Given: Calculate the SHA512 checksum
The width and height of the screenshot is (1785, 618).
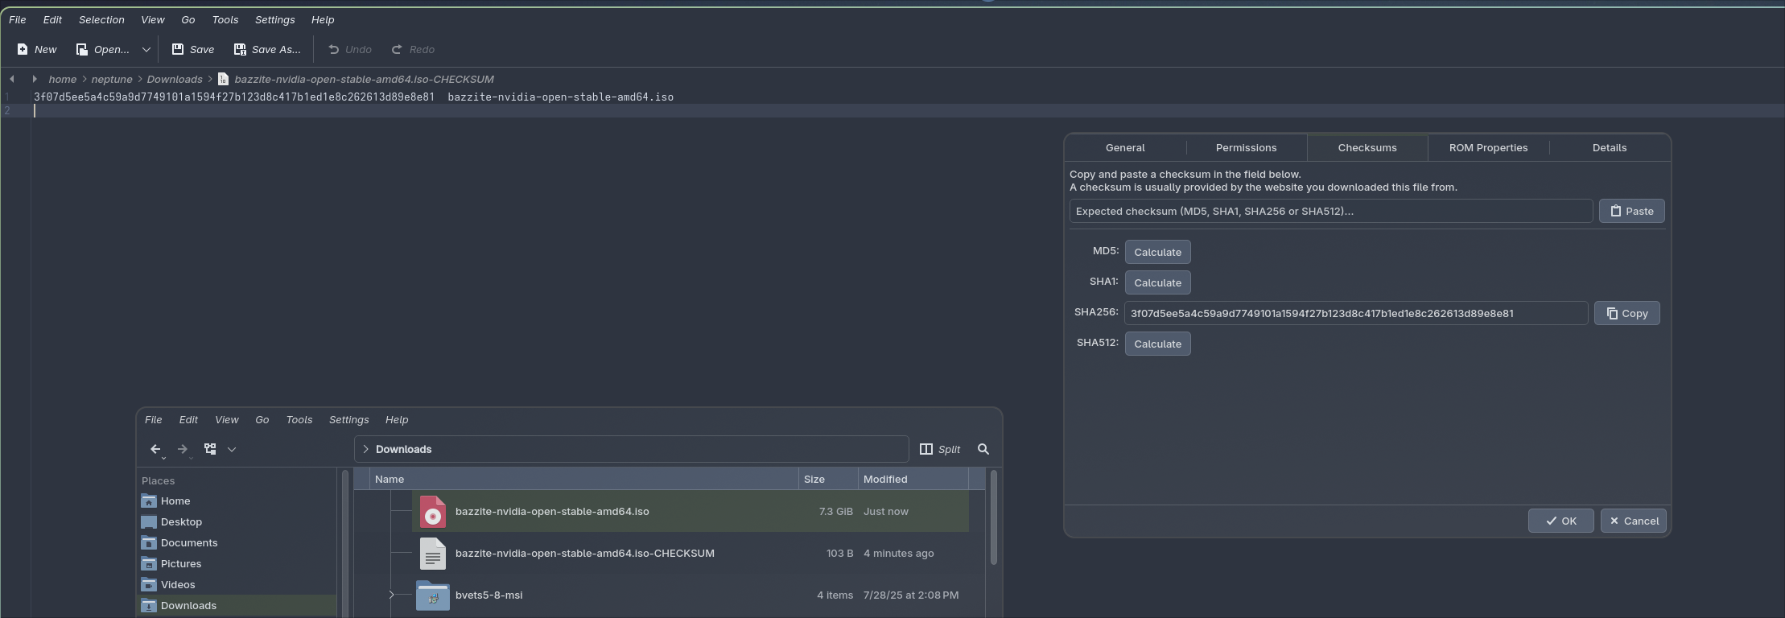Looking at the screenshot, I should 1157,344.
